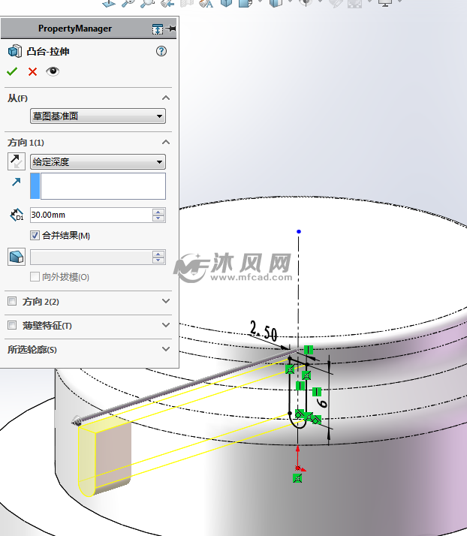Click the vertical relation icon beside 2.50 dimension
This screenshot has width=467, height=536.
(309, 350)
